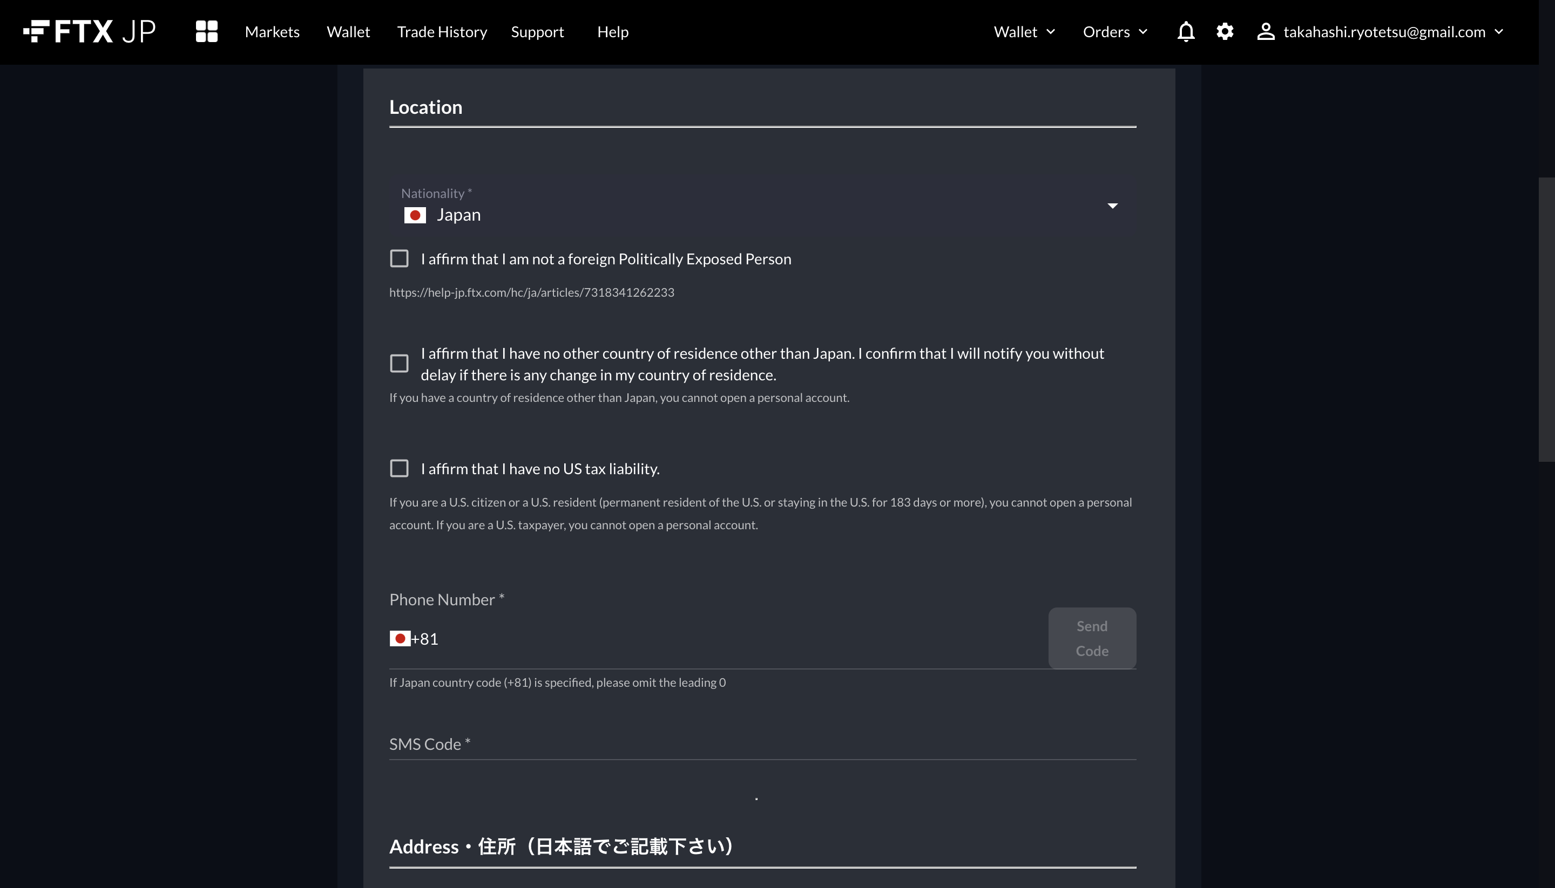Click the user profile icon
Image resolution: width=1555 pixels, height=888 pixels.
pyautogui.click(x=1266, y=31)
